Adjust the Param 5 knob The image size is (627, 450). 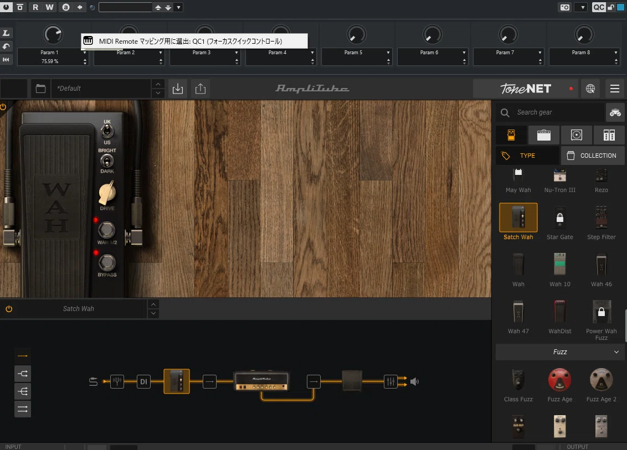click(356, 35)
